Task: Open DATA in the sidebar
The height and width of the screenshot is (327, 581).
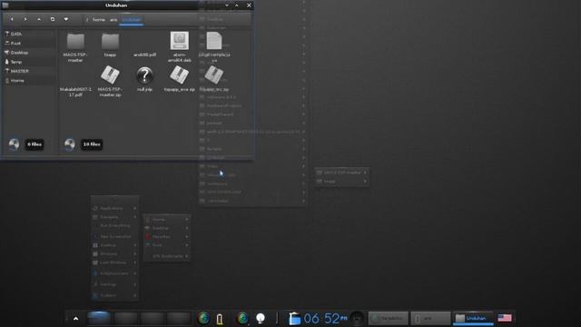Action: [x=29, y=34]
